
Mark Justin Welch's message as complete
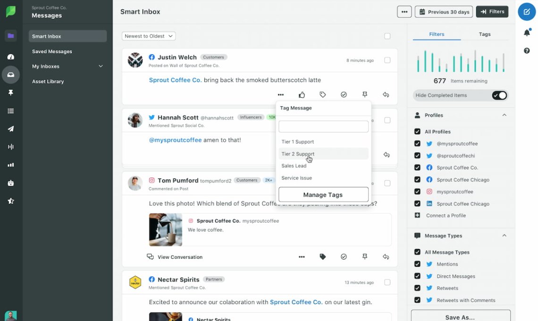point(344,95)
